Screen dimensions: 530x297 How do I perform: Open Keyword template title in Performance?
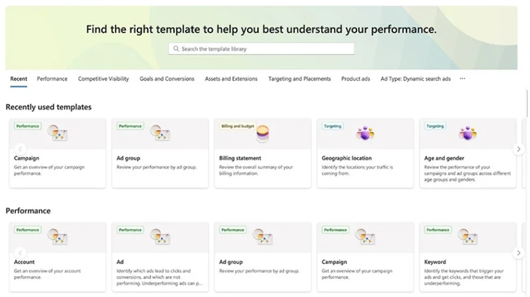(x=435, y=262)
